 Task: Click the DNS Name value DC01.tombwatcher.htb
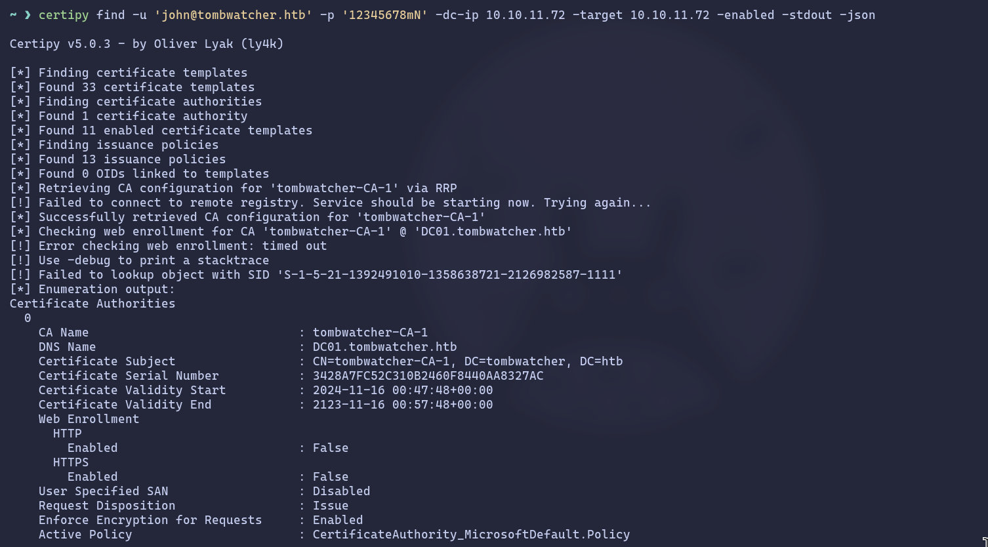click(x=384, y=347)
